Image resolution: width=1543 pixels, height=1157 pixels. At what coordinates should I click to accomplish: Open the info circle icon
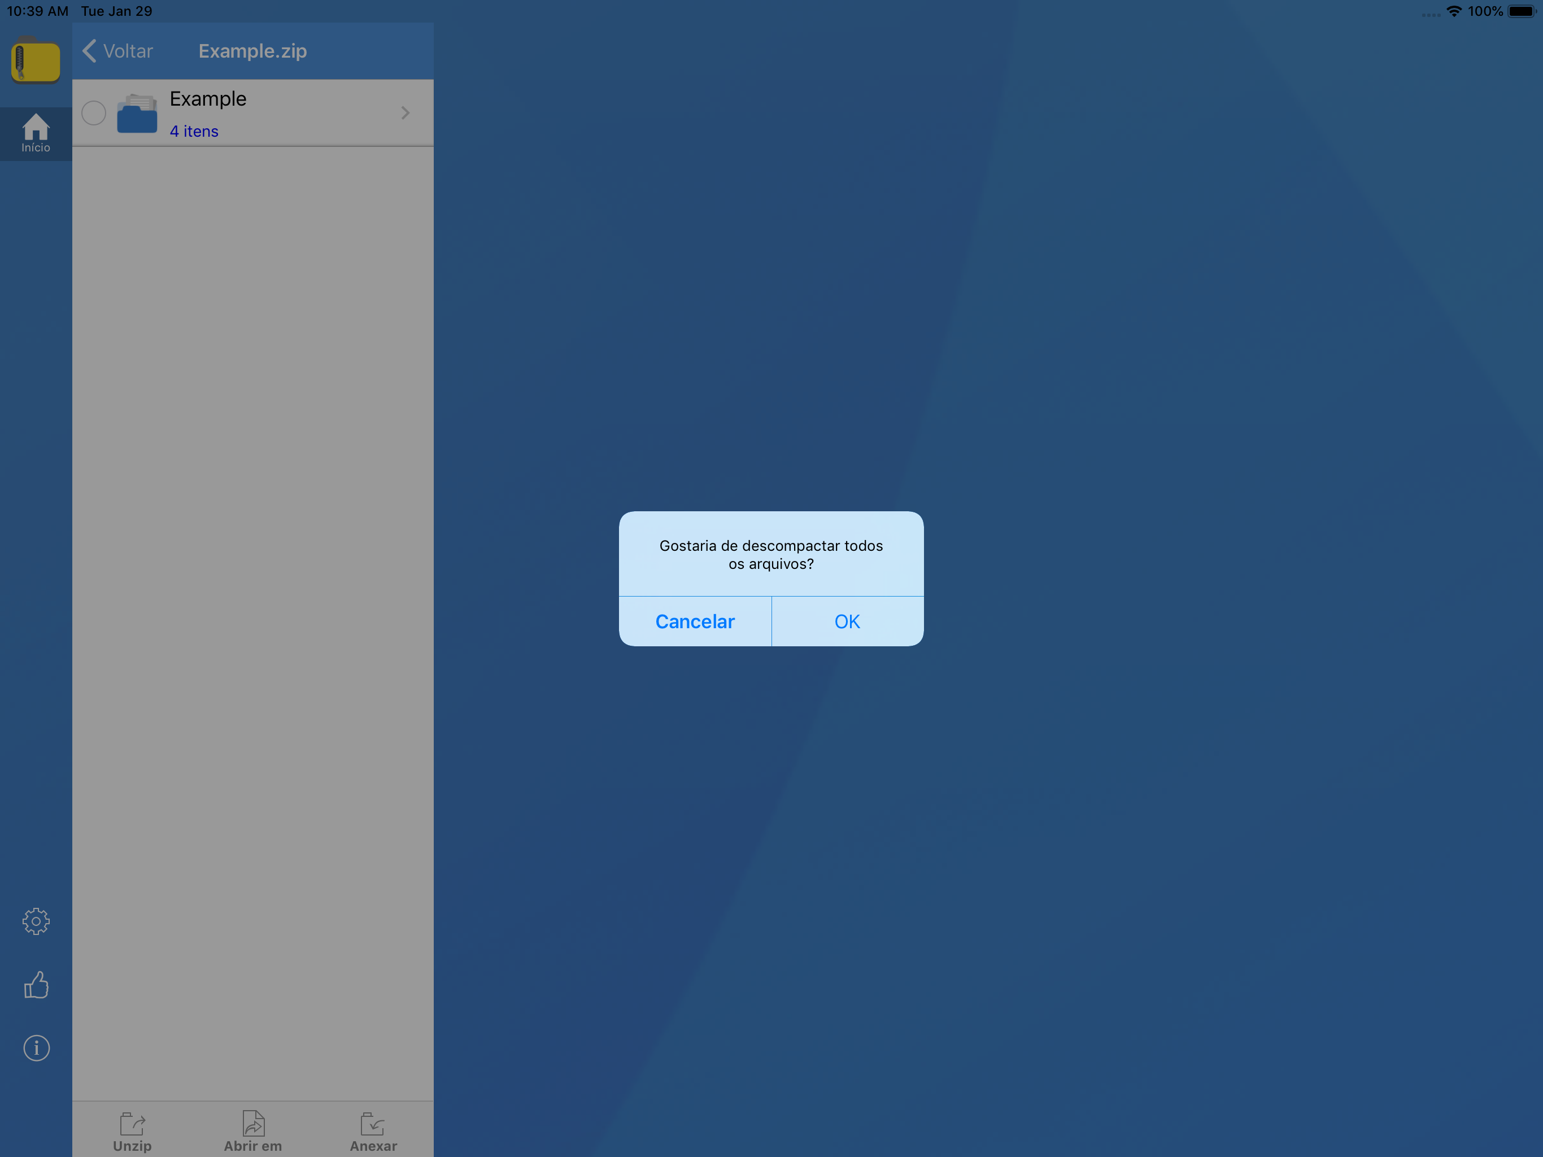tap(36, 1047)
